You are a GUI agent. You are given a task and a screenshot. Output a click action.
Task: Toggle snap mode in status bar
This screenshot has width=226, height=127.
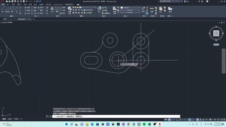click(x=172, y=120)
